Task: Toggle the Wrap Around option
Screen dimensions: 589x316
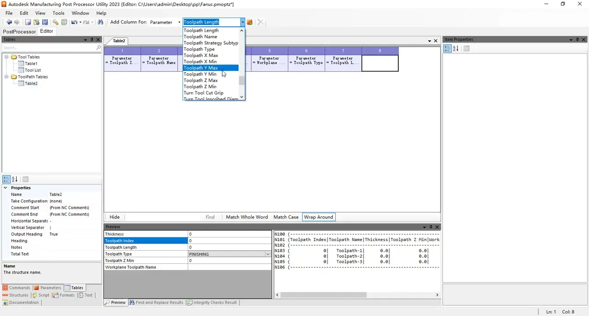Action: tap(319, 217)
